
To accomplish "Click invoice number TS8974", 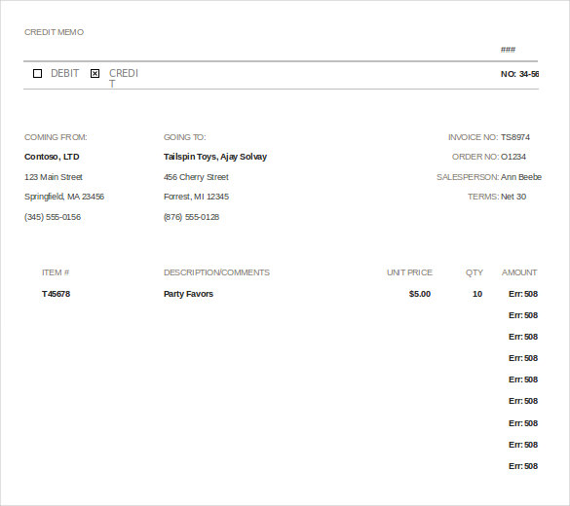I will click(x=515, y=137).
